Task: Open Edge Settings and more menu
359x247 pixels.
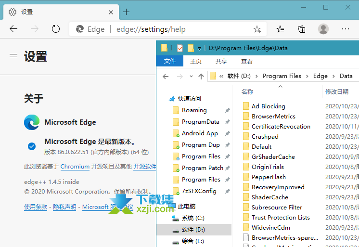Action: pyautogui.click(x=345, y=29)
